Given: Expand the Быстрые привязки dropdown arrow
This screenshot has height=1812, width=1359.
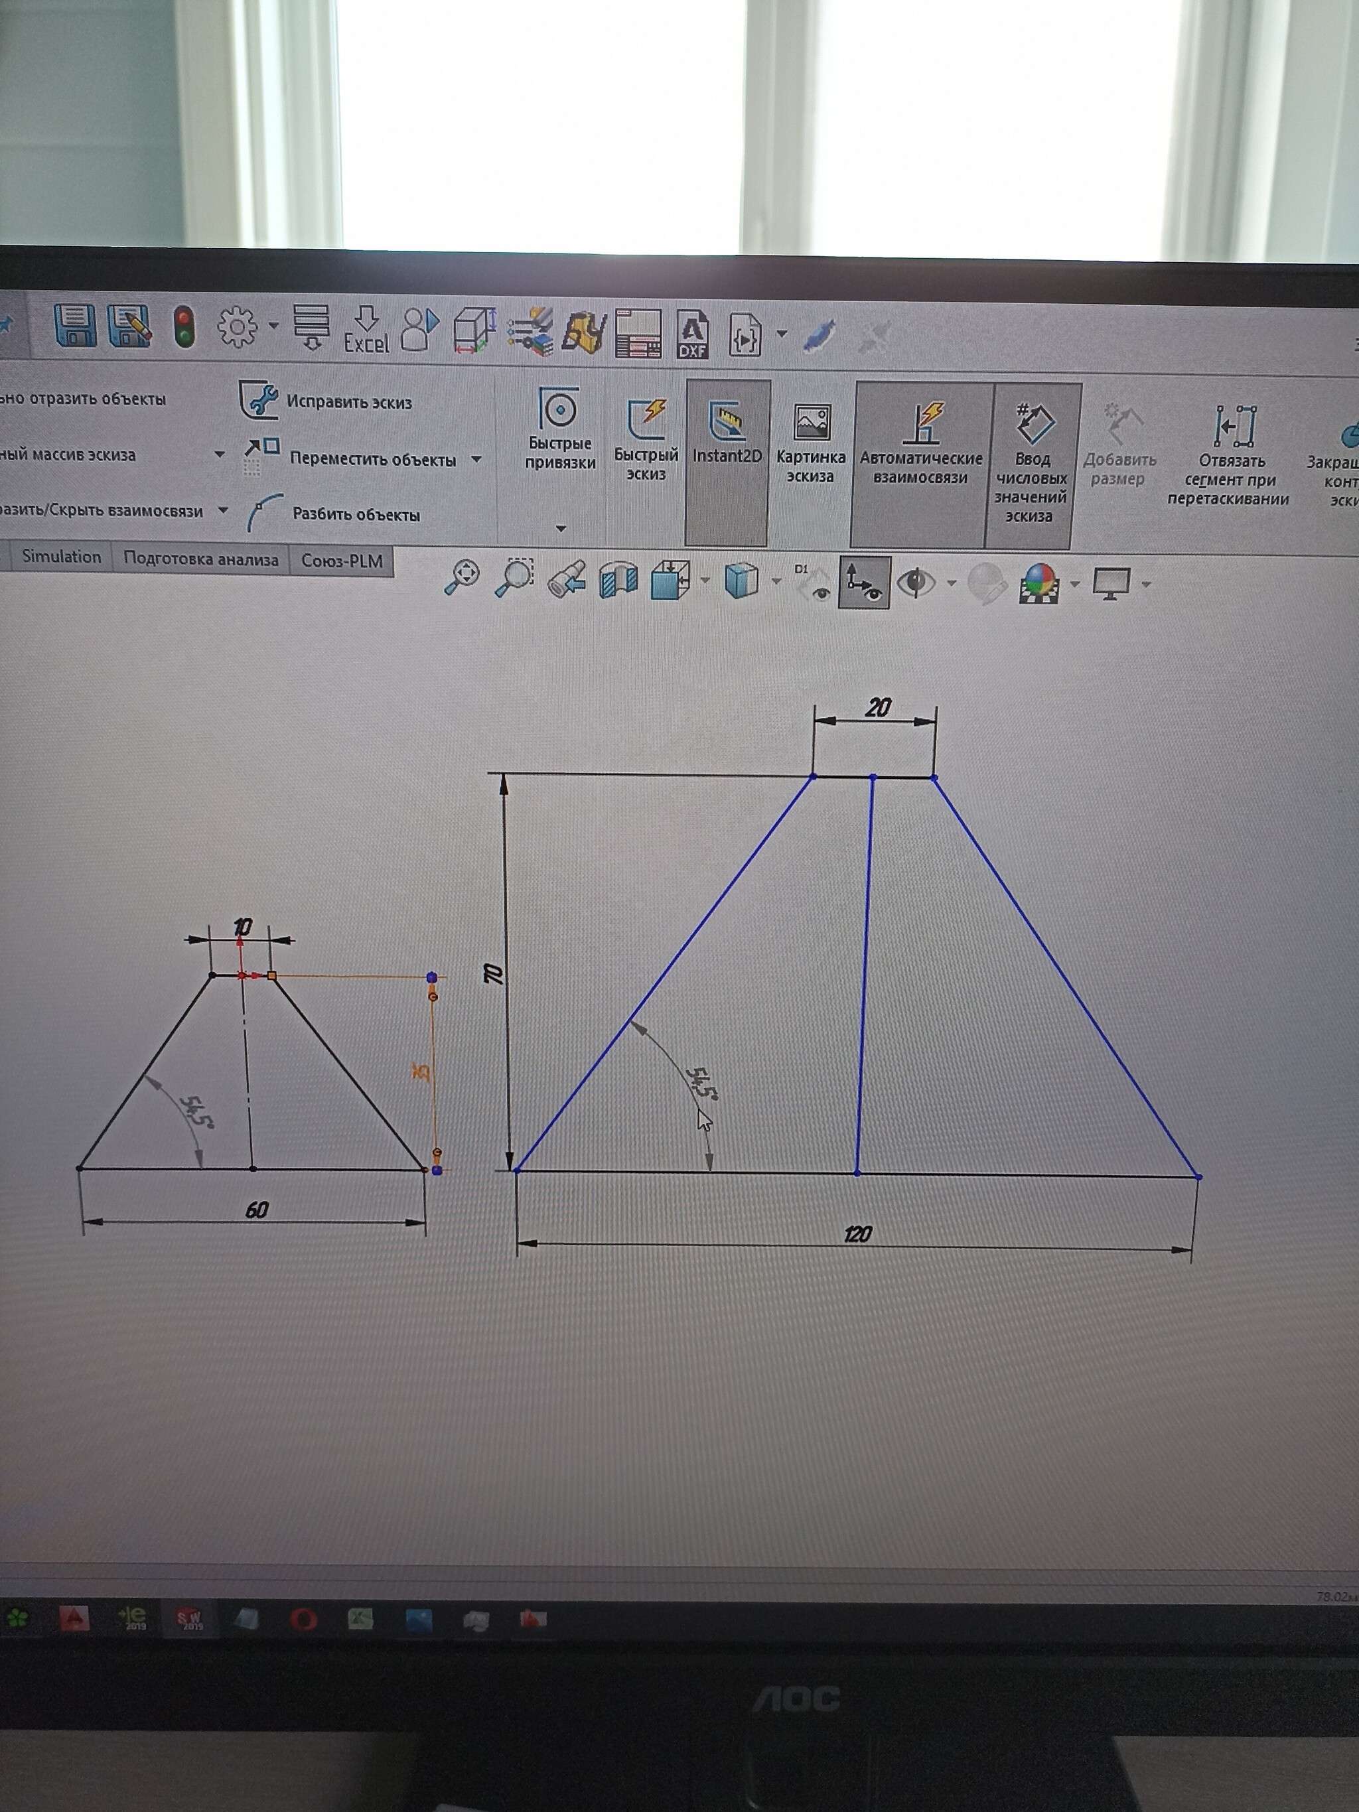Looking at the screenshot, I should coord(561,528).
